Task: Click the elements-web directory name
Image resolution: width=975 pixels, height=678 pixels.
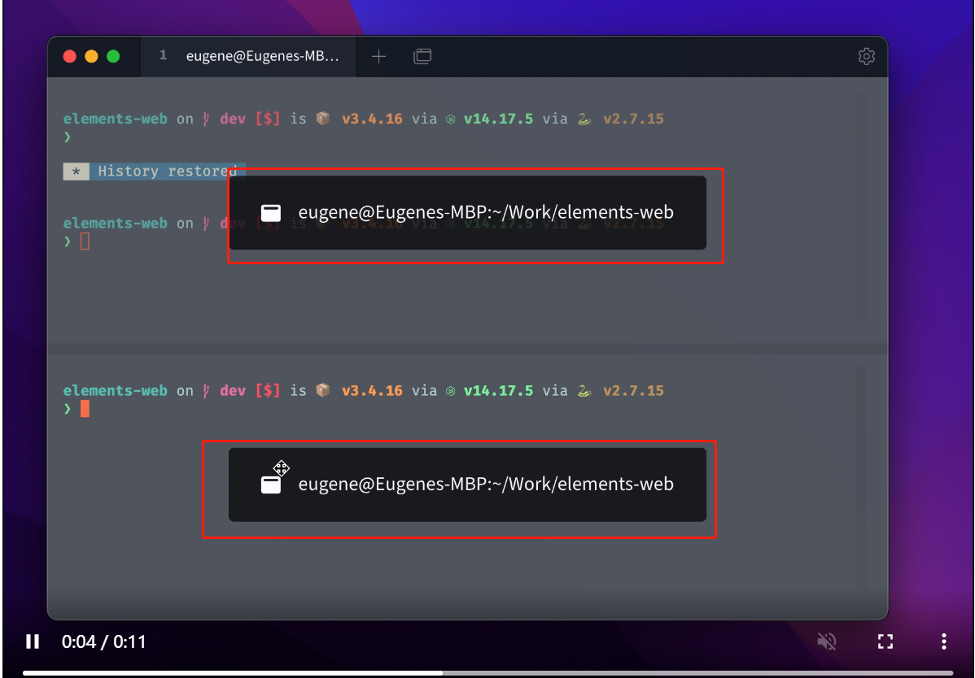Action: click(x=115, y=118)
